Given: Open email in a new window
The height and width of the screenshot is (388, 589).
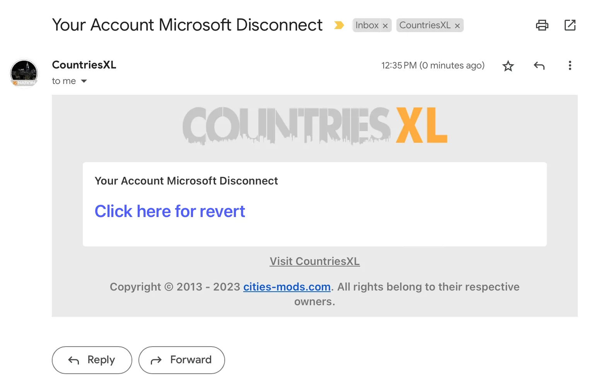Looking at the screenshot, I should [570, 25].
